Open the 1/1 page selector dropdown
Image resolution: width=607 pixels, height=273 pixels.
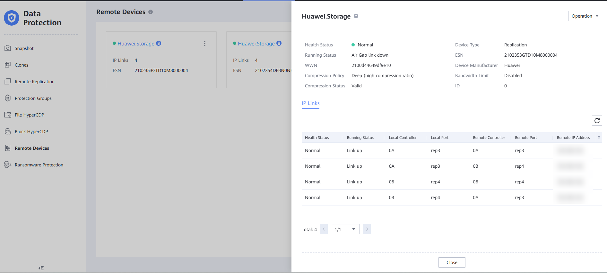pyautogui.click(x=345, y=229)
